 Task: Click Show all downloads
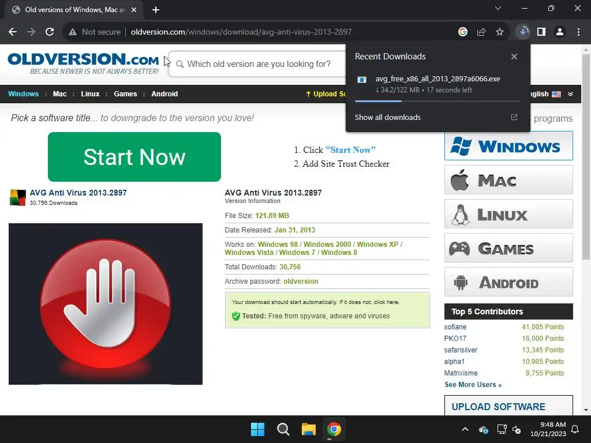387,117
